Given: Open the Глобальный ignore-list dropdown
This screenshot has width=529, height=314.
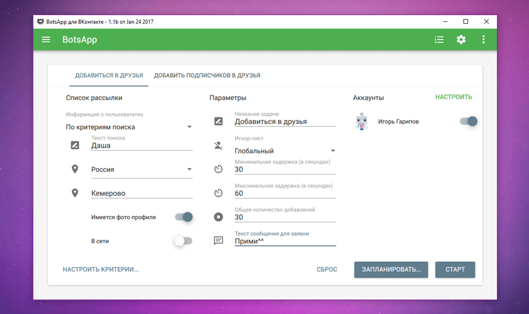Looking at the screenshot, I should [x=285, y=151].
